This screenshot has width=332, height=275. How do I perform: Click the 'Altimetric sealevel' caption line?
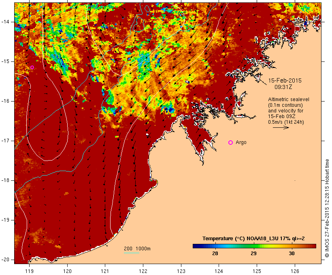click(x=289, y=99)
